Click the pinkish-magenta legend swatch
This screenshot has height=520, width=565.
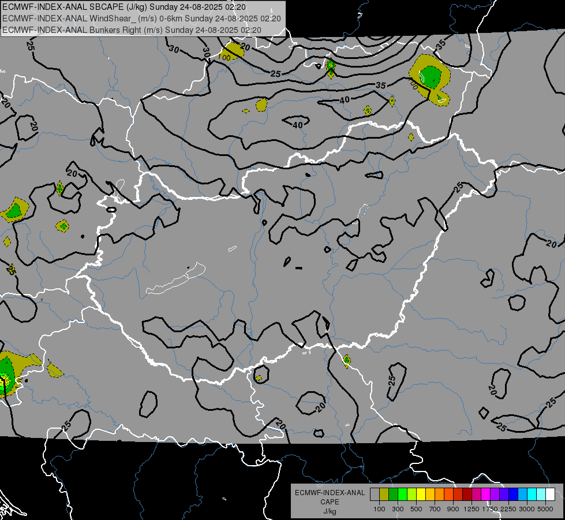476,494
